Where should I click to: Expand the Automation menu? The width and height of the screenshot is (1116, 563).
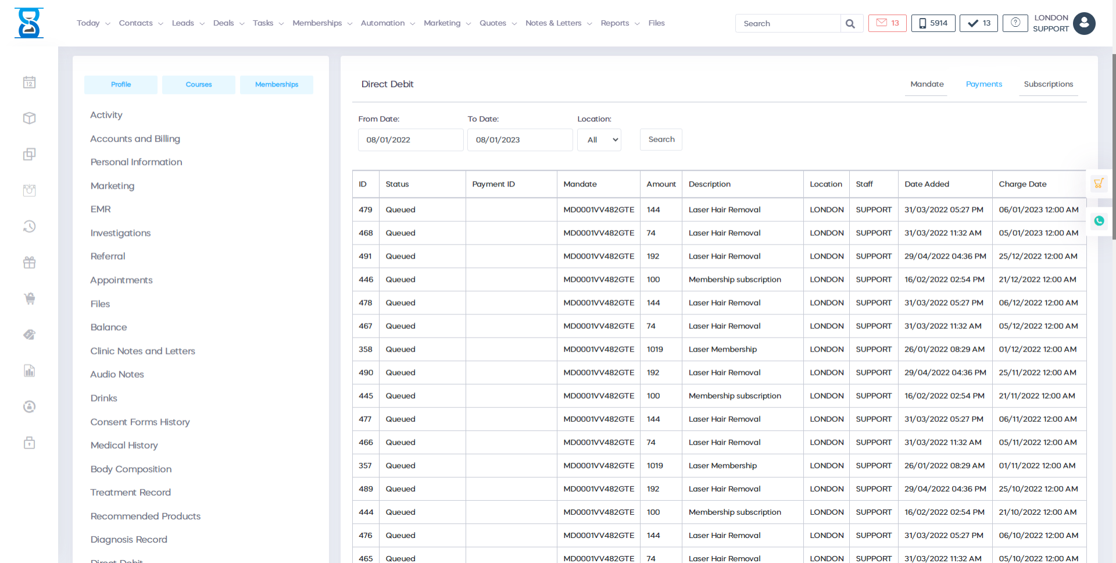(388, 23)
